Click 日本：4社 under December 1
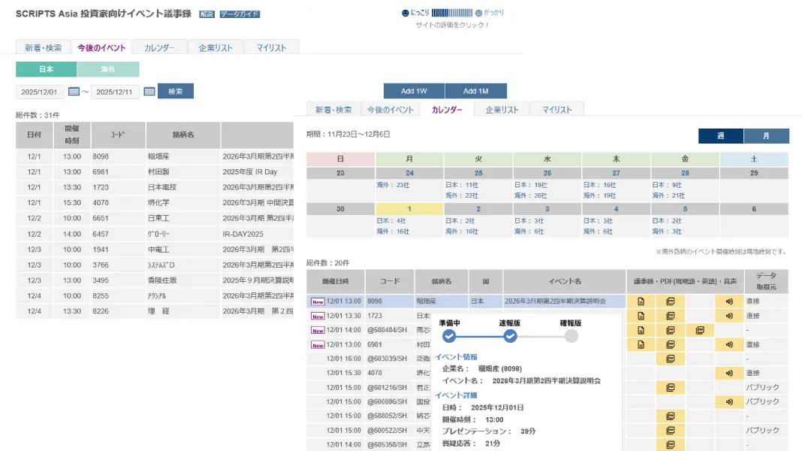The width and height of the screenshot is (802, 451). coord(391,221)
